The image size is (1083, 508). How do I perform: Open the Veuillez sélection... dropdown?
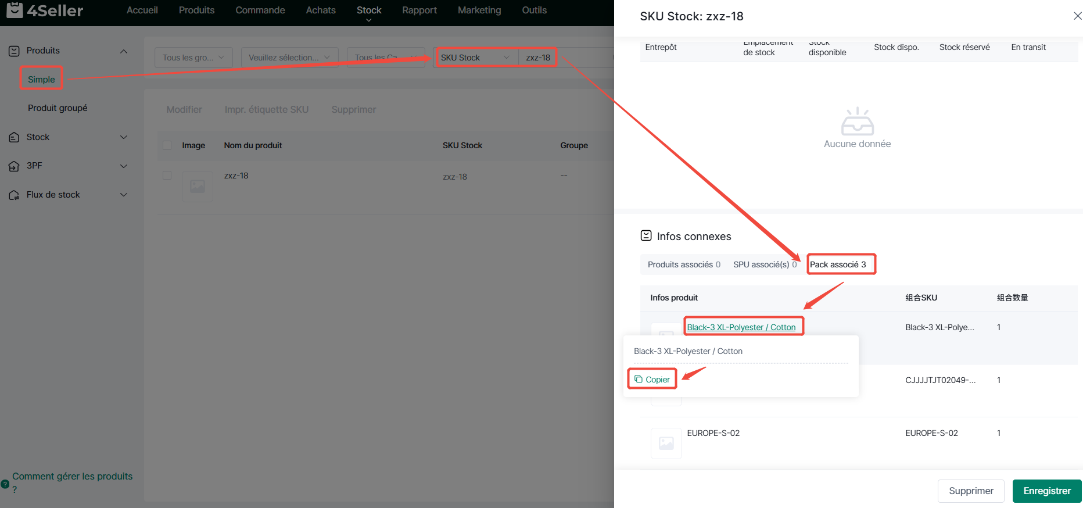pos(289,58)
